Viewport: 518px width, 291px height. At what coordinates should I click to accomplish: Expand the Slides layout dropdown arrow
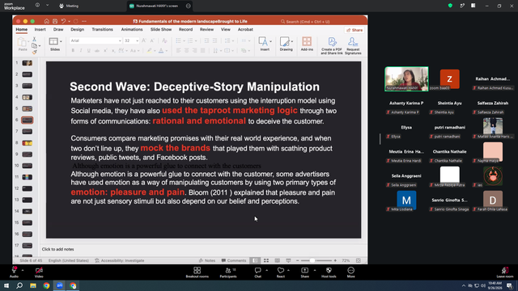point(61,41)
